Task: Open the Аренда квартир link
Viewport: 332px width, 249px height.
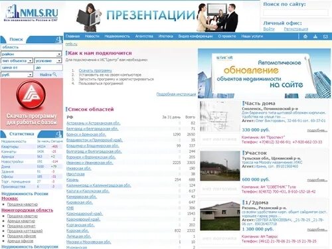Action: coord(21,221)
